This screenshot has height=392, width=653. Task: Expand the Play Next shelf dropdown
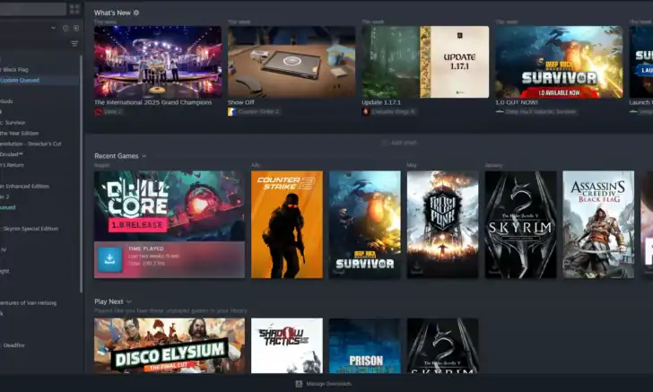point(129,301)
